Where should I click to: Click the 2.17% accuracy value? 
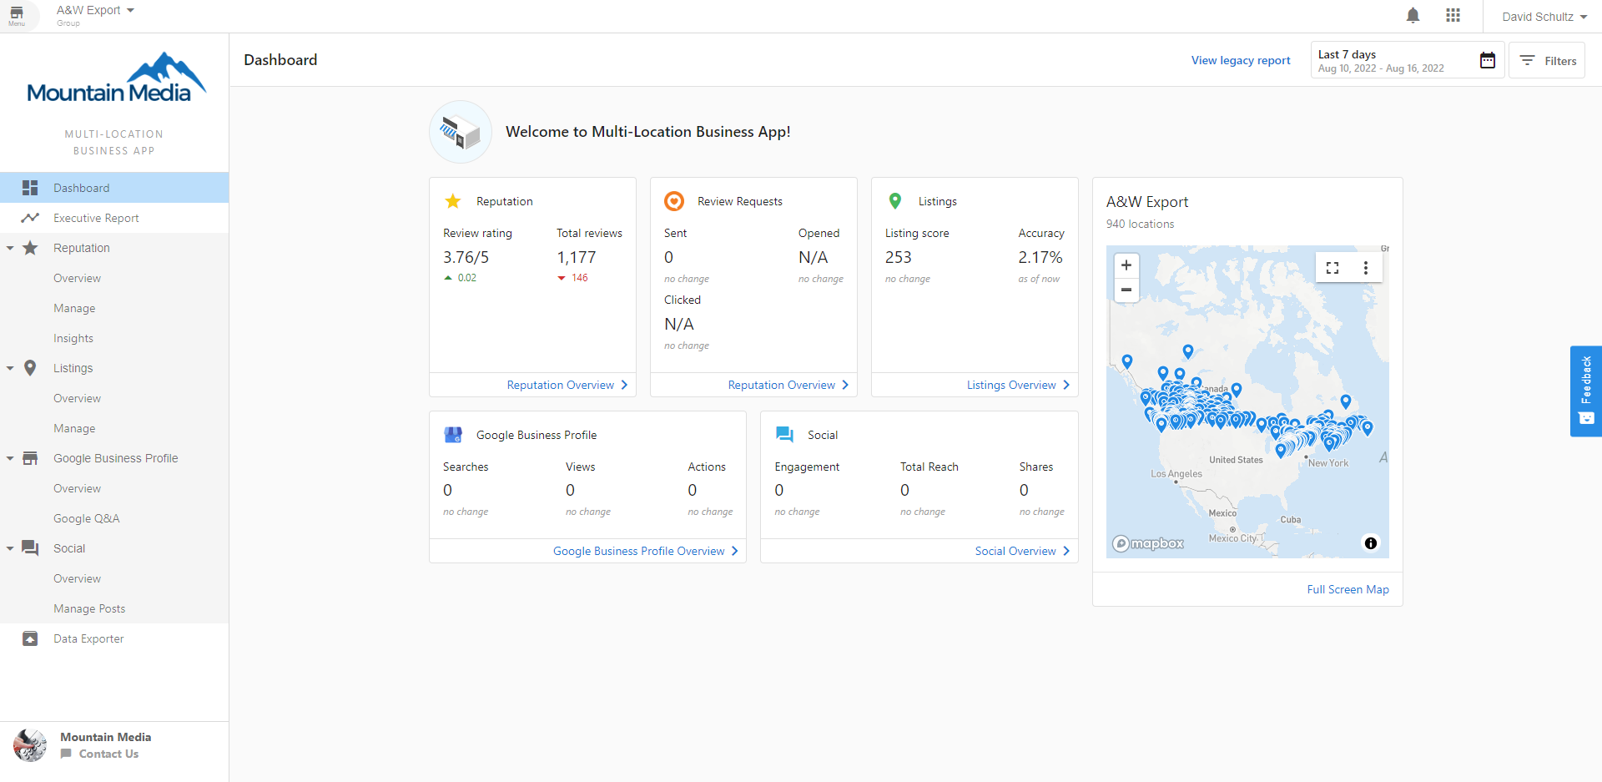point(1040,257)
